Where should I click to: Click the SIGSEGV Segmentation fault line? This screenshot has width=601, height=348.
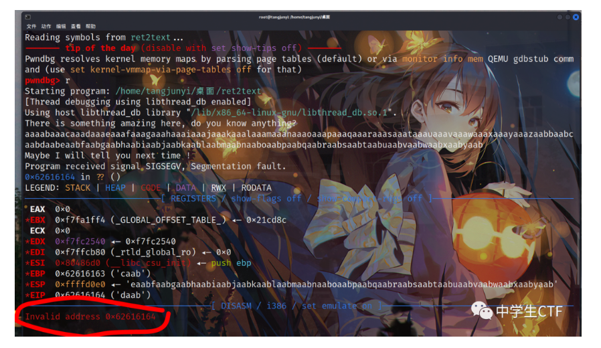tap(155, 166)
